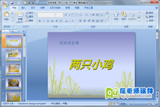Save the presentation from quick access toolbar

[12, 3]
